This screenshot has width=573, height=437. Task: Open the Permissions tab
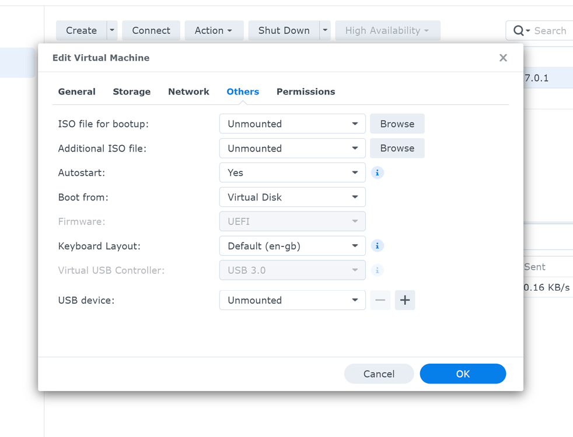click(x=305, y=91)
